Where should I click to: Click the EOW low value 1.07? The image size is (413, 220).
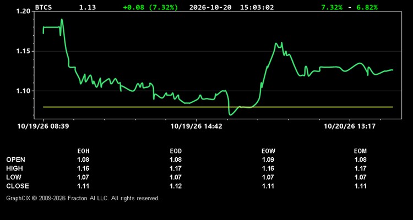coord(268,177)
